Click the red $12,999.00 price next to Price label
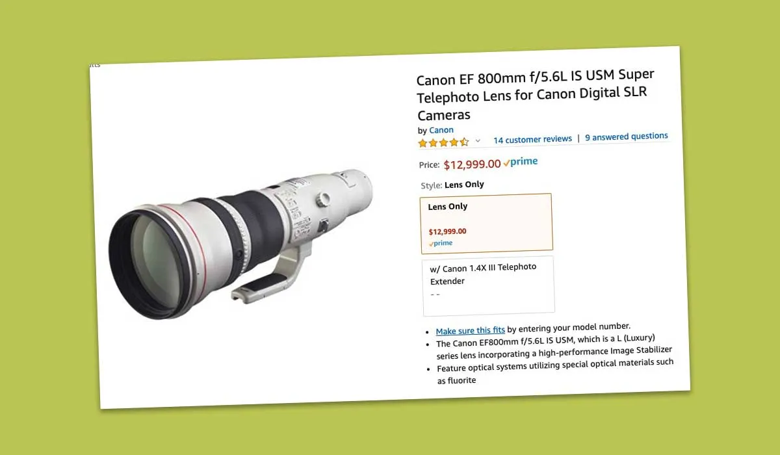 pos(472,164)
